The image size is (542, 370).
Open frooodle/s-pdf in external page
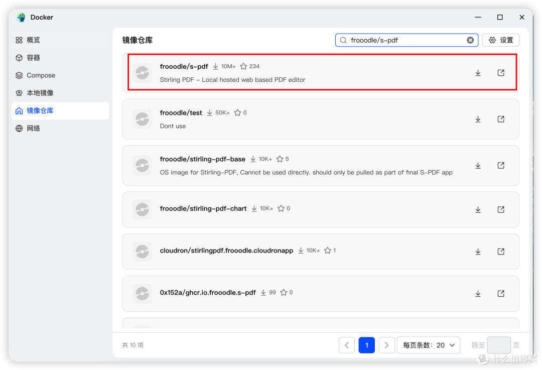(x=500, y=73)
